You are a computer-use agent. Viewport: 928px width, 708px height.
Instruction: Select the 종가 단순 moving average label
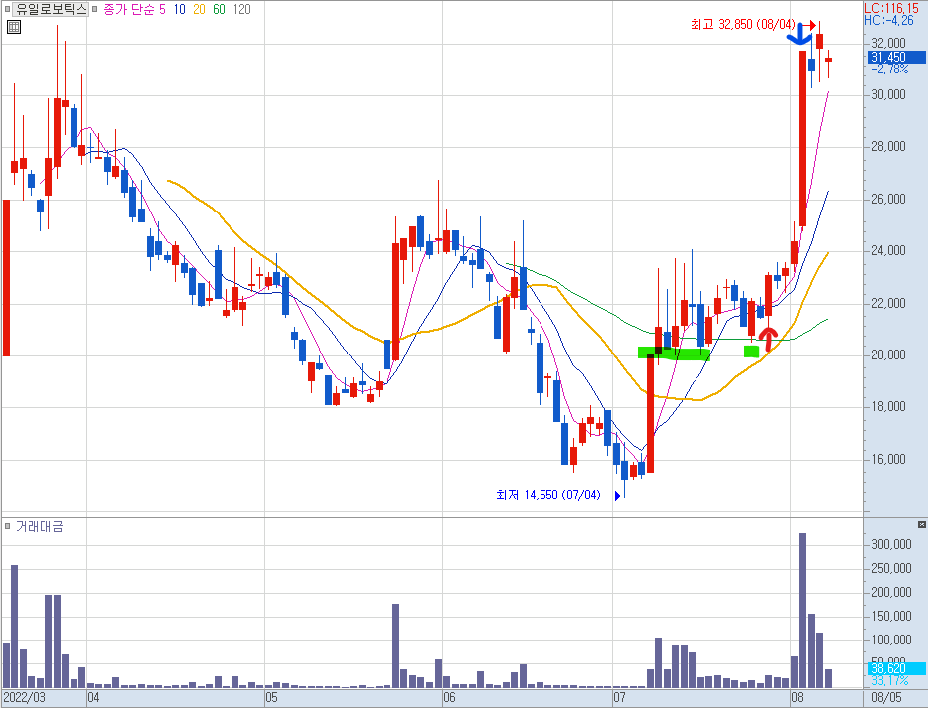pyautogui.click(x=128, y=9)
